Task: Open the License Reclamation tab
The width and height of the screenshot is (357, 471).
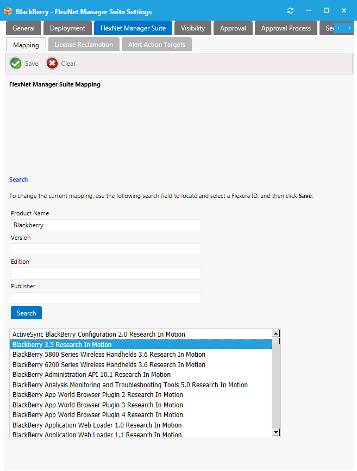Action: 84,45
